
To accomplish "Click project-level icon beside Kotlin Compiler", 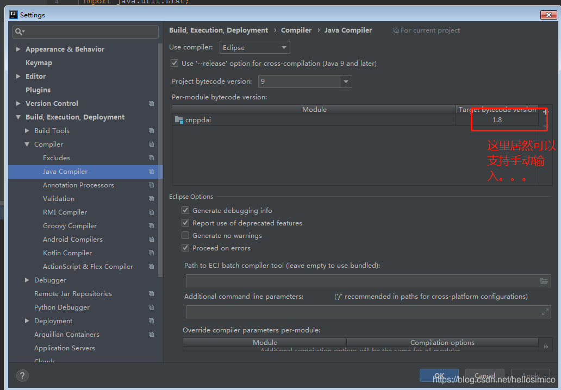I will click(x=151, y=253).
